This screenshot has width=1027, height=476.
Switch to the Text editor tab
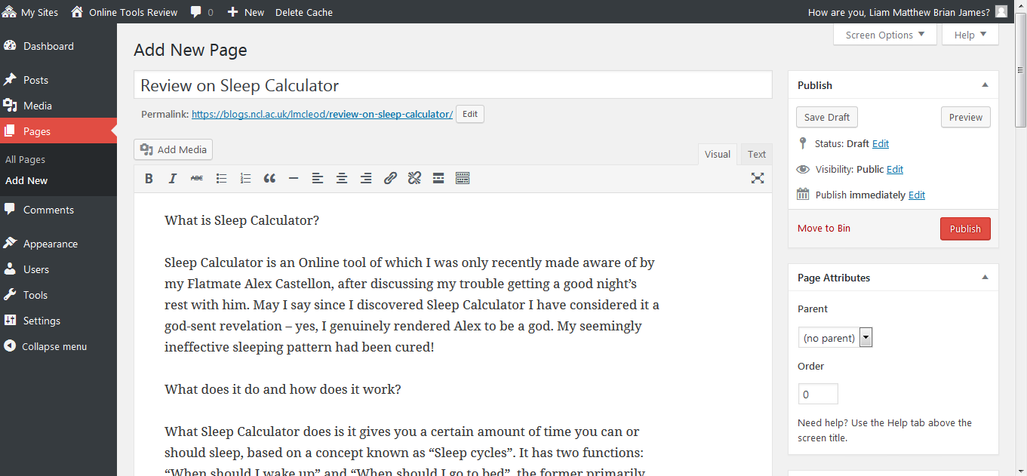coord(756,154)
